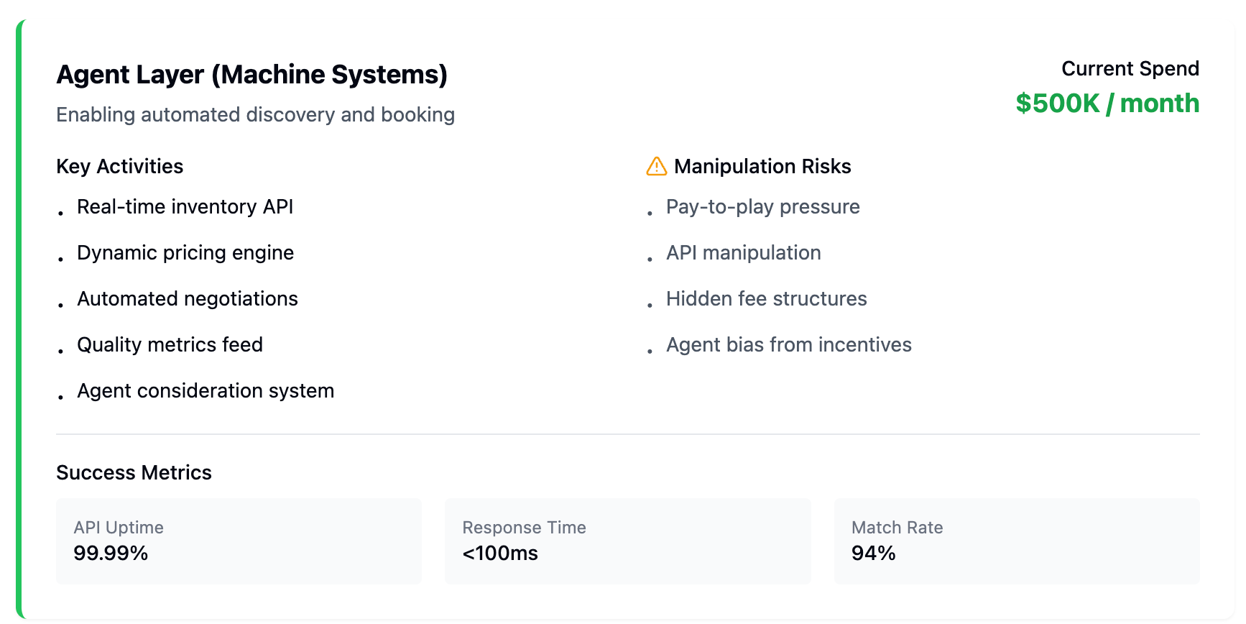Click Hidden fee structures risk item
The image size is (1246, 624).
[x=767, y=299]
